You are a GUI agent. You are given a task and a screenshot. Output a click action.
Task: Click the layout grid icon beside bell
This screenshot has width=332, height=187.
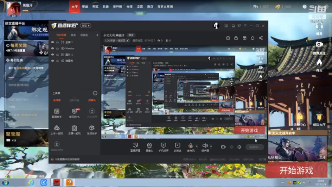tap(244, 38)
